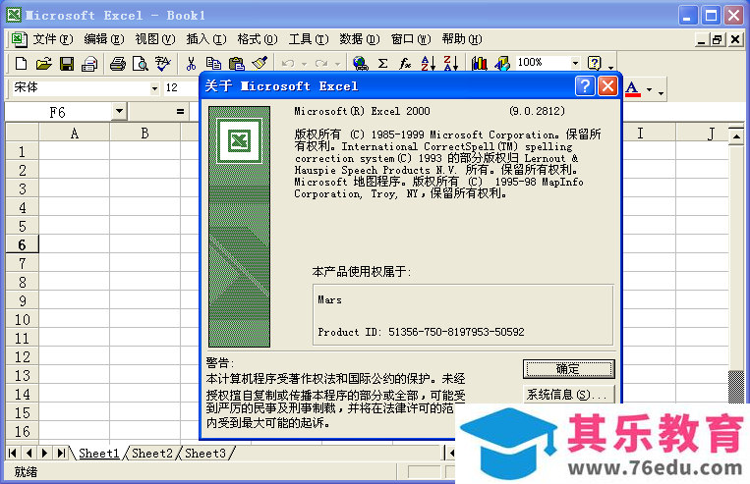Open the Undo history dropdown arrow
The height and width of the screenshot is (484, 750).
tap(304, 64)
